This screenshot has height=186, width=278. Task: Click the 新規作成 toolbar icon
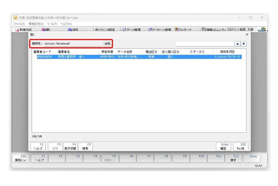(x=24, y=30)
